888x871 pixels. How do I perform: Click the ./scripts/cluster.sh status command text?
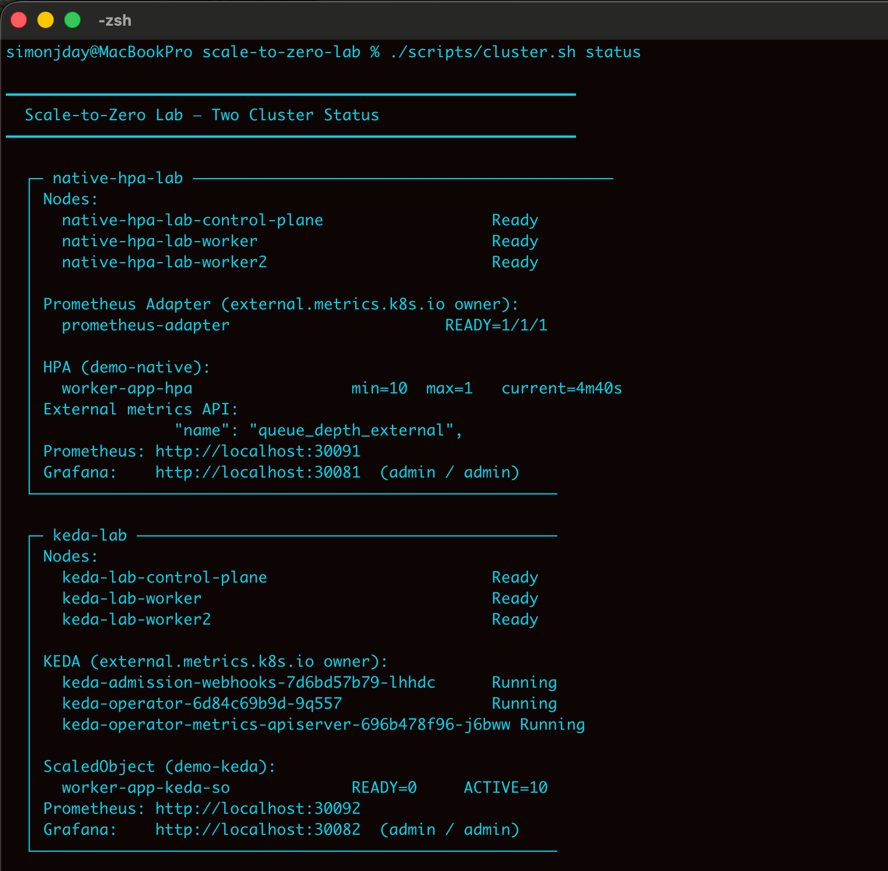515,52
